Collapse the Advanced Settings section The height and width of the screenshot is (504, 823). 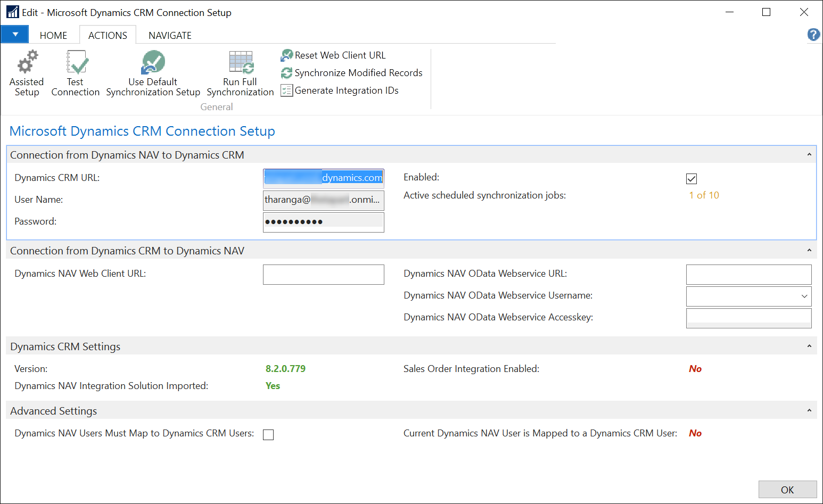(x=809, y=411)
